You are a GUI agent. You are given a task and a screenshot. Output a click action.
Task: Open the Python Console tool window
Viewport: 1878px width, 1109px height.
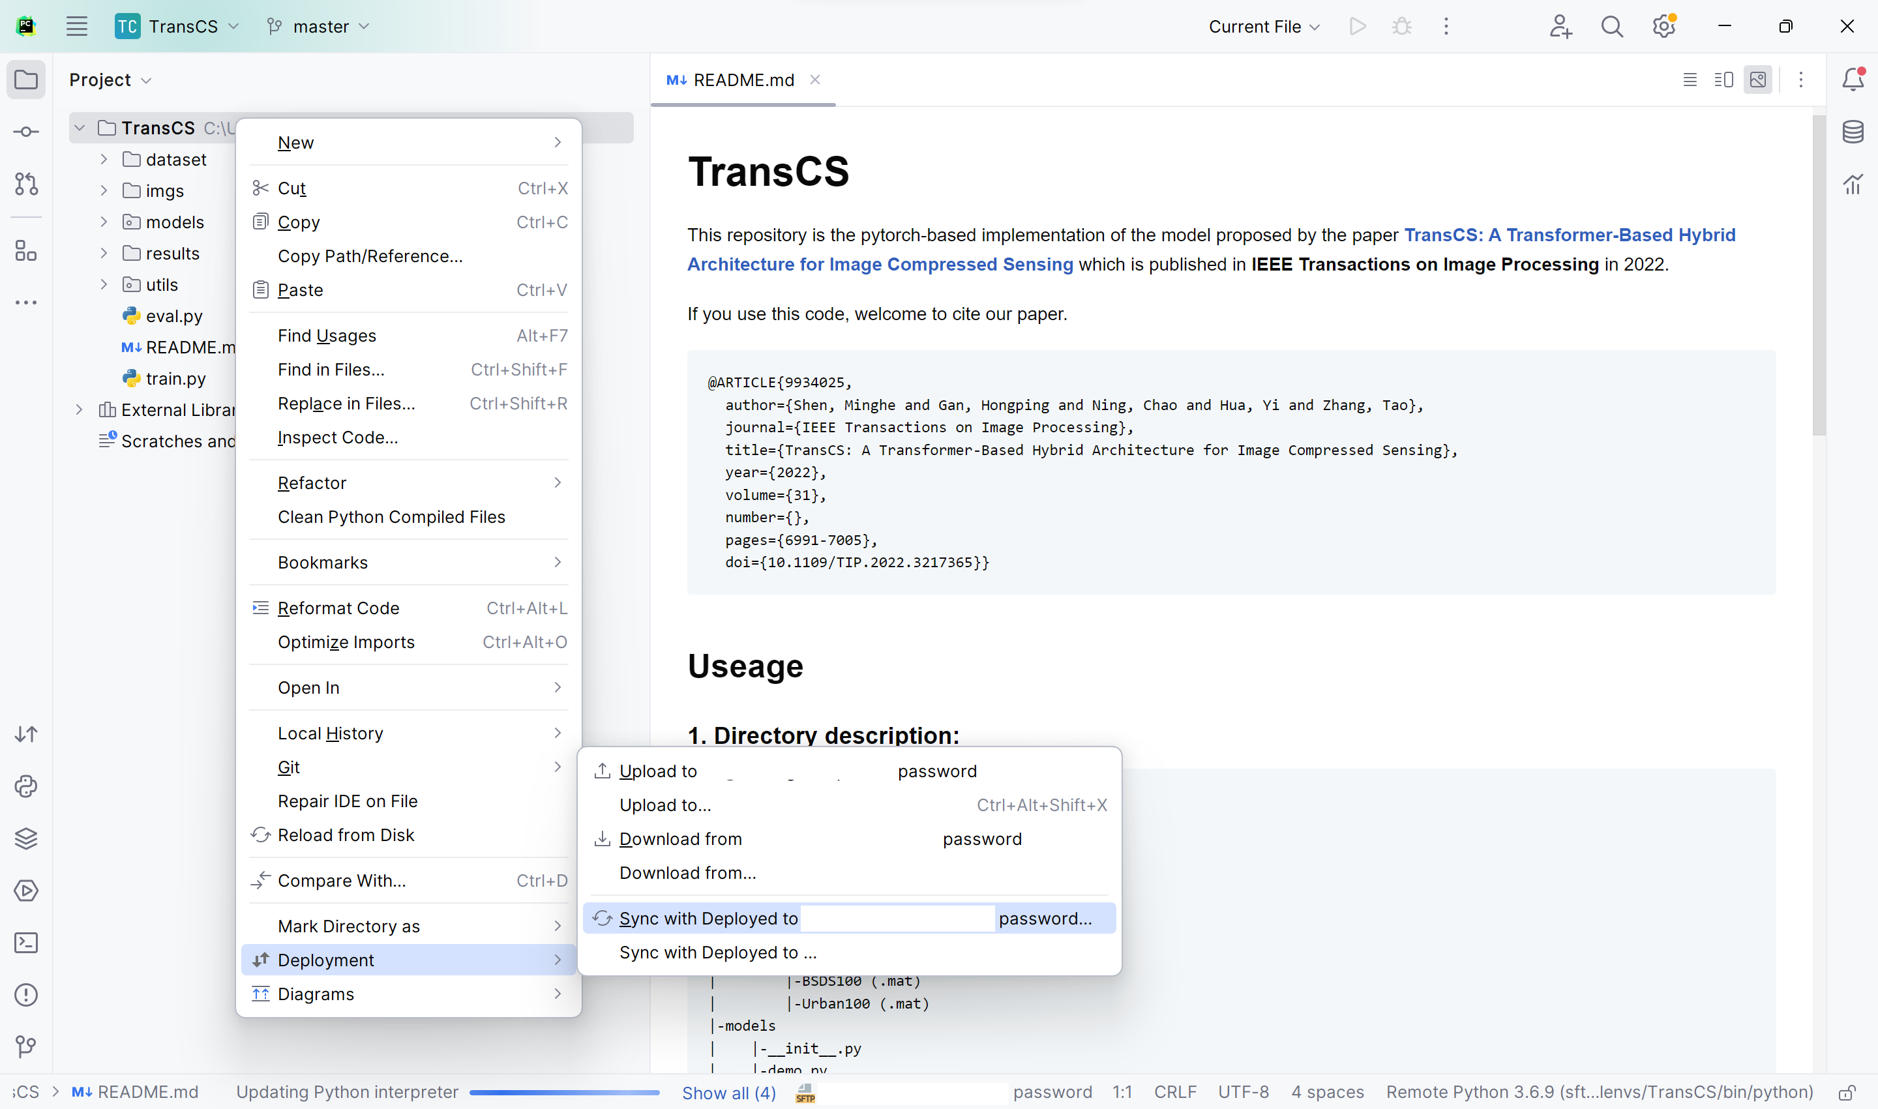click(x=26, y=786)
